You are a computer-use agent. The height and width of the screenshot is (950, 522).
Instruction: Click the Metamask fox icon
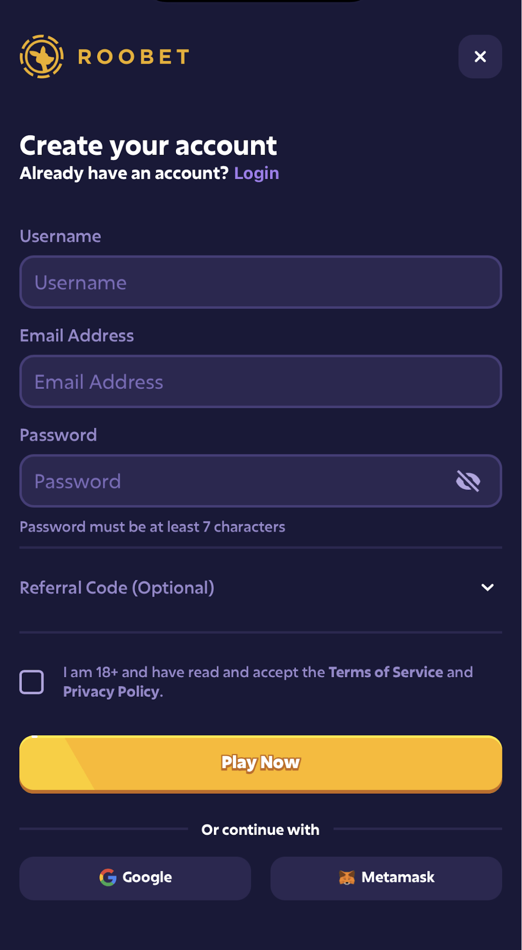click(x=347, y=877)
